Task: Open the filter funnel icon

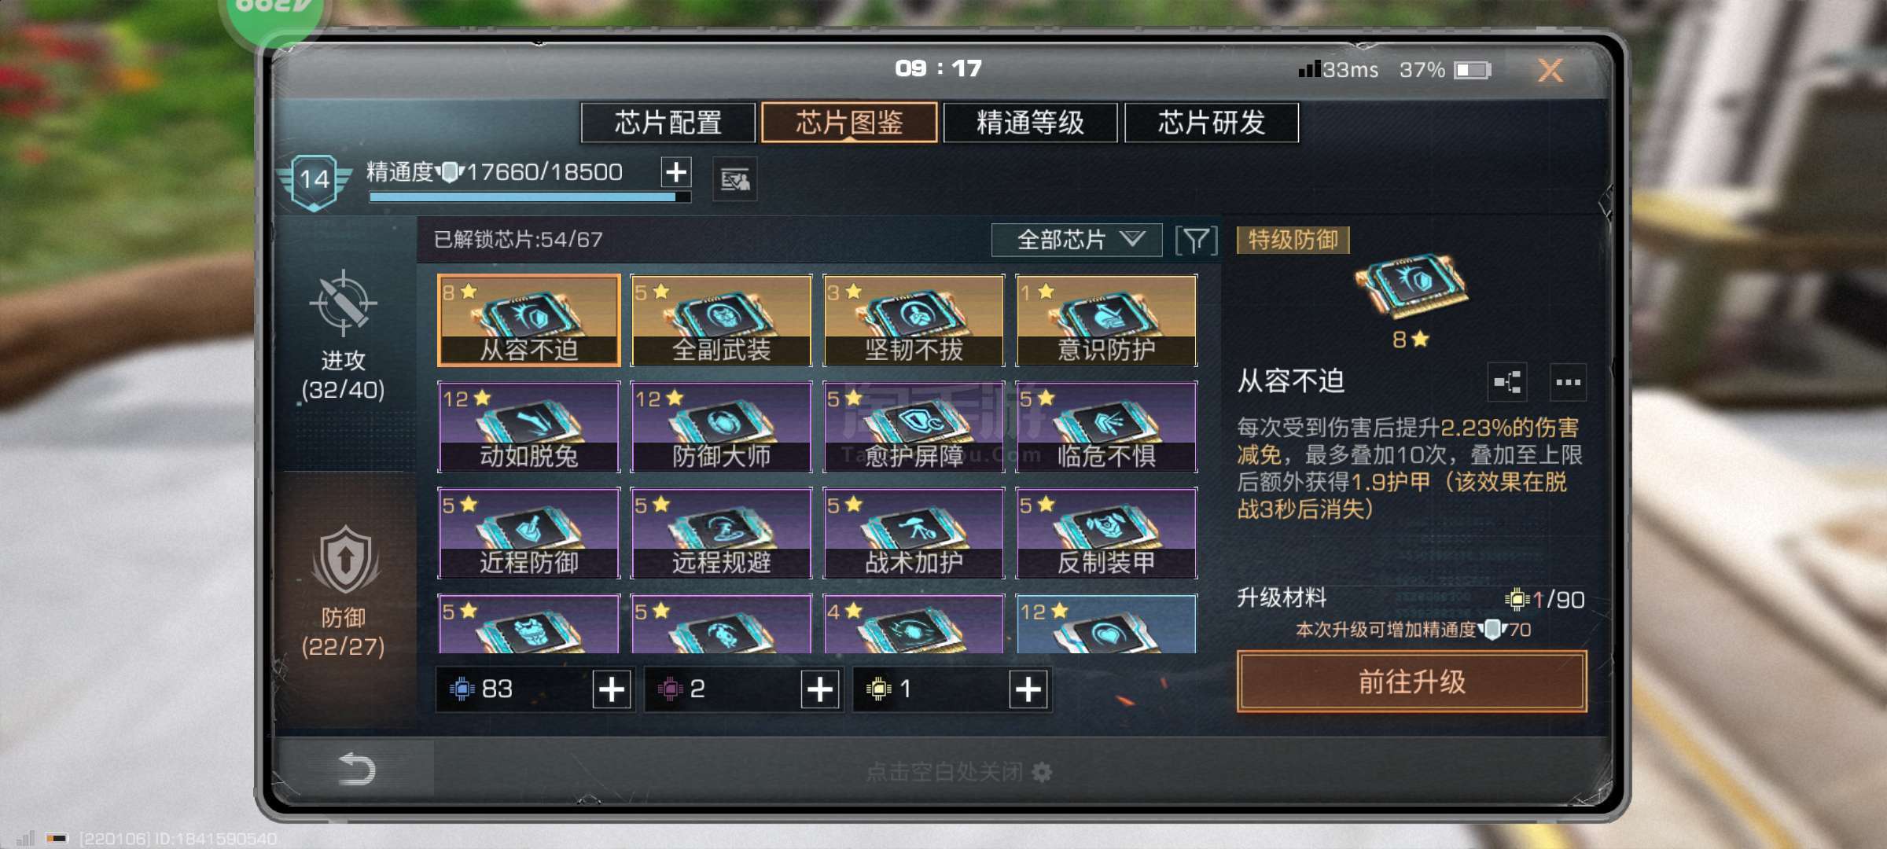Action: (x=1196, y=241)
